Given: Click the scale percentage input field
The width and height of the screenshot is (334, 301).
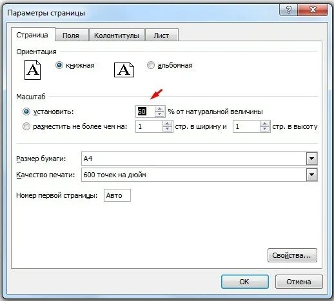Looking at the screenshot, I should click(x=145, y=112).
